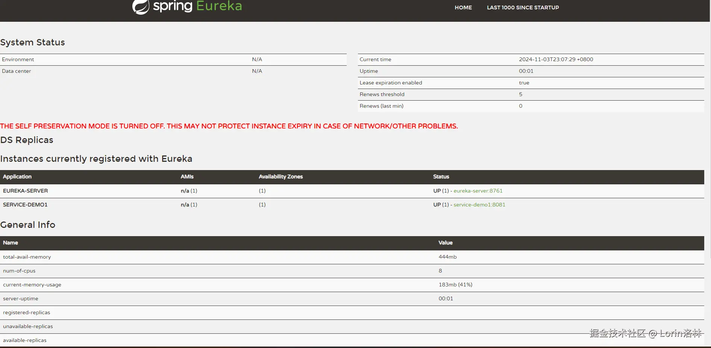Select the Renews threshold label
The height and width of the screenshot is (348, 711).
pos(382,94)
